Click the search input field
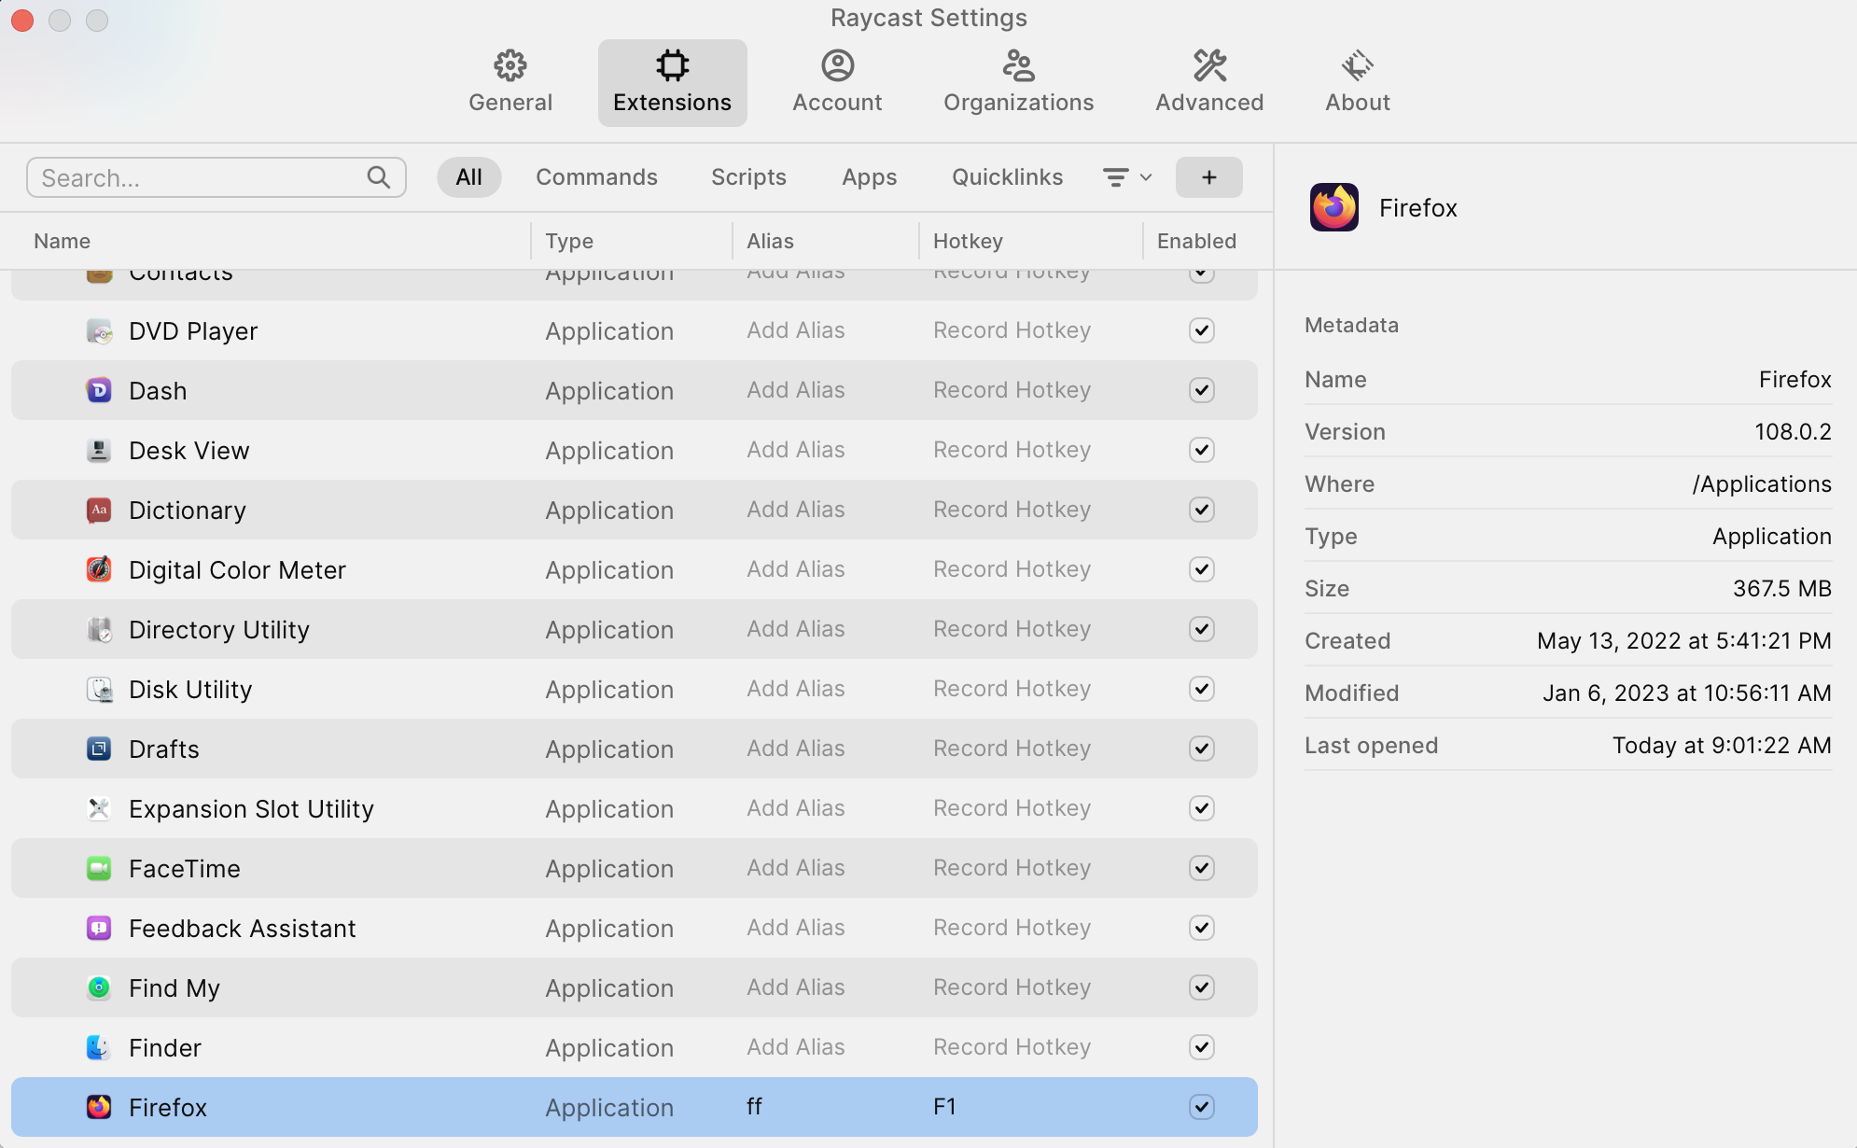Viewport: 1857px width, 1148px height. pyautogui.click(x=216, y=176)
